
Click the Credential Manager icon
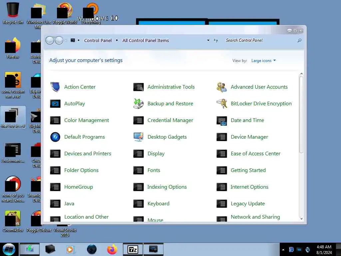click(x=139, y=120)
